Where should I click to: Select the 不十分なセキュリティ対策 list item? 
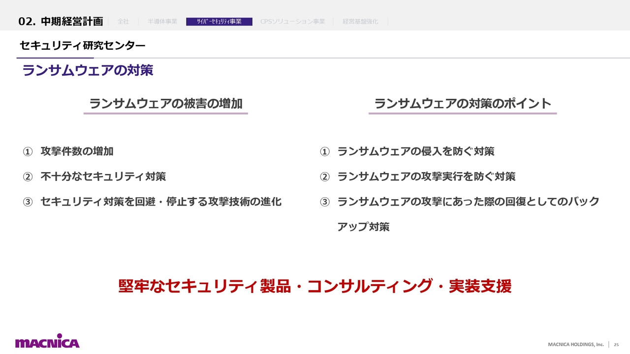[103, 177]
